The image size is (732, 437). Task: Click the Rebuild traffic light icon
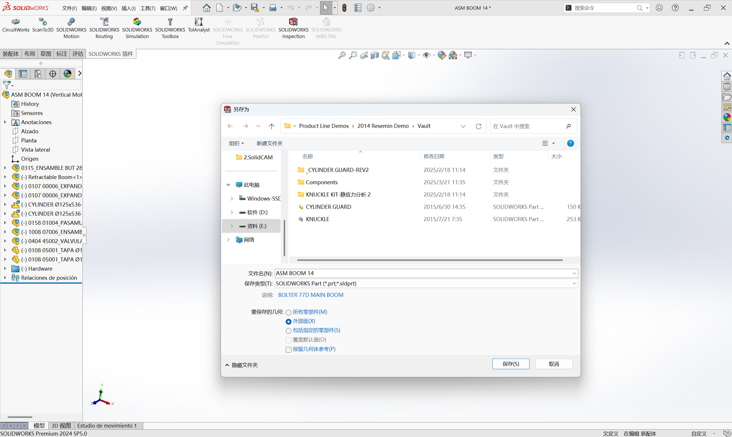pyautogui.click(x=344, y=8)
